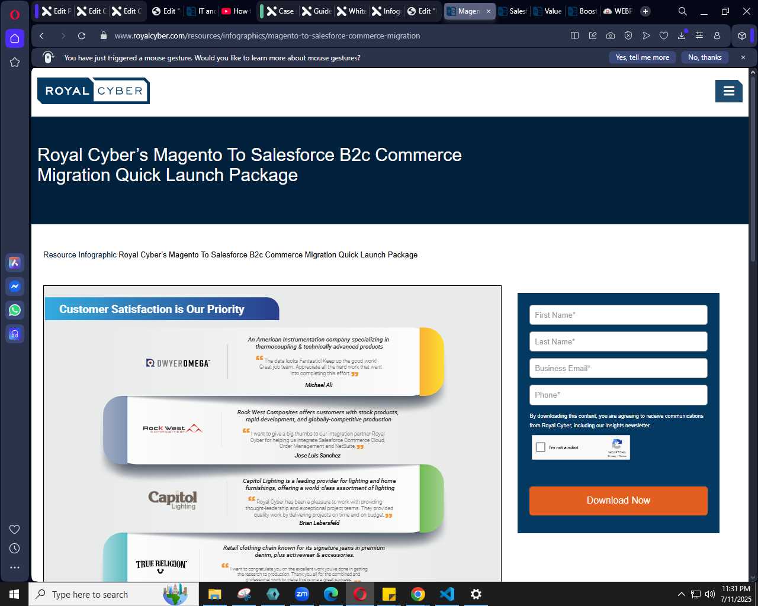Open Infographic breadcrumb link
This screenshot has width=758, height=606.
click(98, 255)
